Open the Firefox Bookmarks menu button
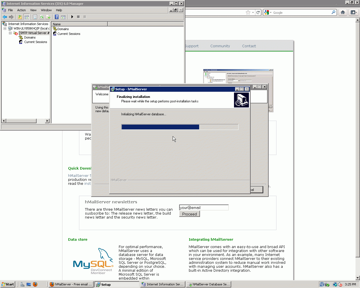The image size is (360, 288). point(354,12)
